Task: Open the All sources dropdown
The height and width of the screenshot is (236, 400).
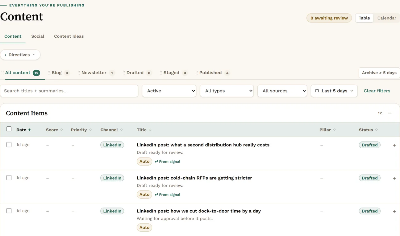Action: [282, 91]
